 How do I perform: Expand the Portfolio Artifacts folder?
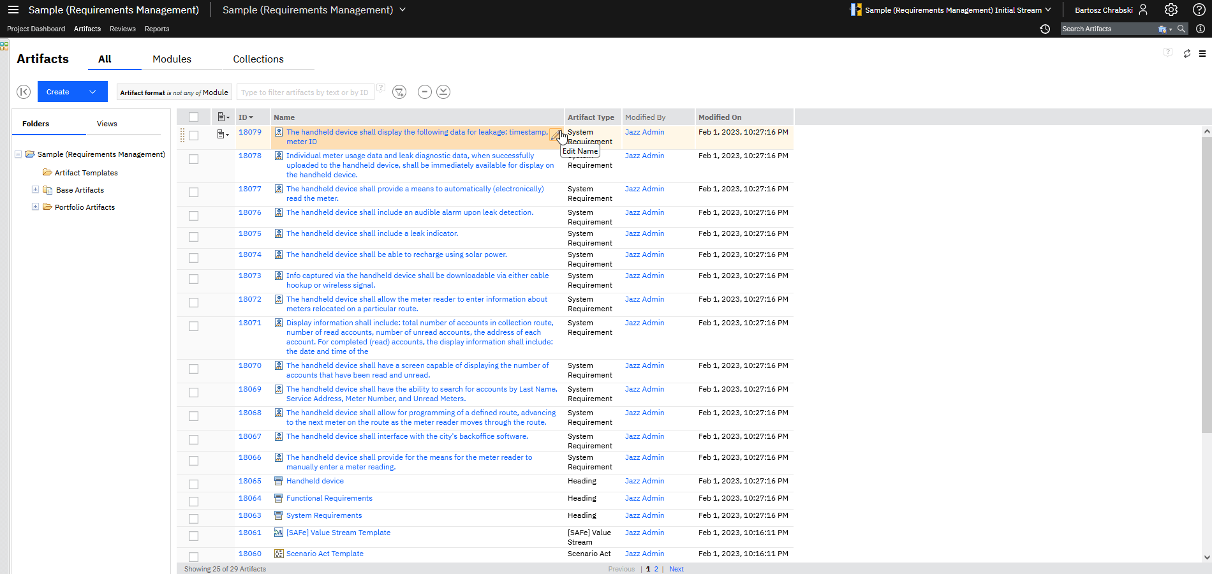click(35, 207)
